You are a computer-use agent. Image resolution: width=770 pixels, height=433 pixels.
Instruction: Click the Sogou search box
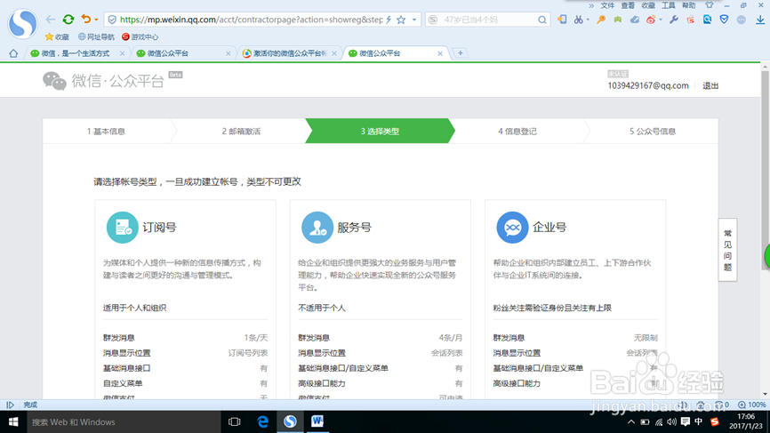click(x=489, y=20)
